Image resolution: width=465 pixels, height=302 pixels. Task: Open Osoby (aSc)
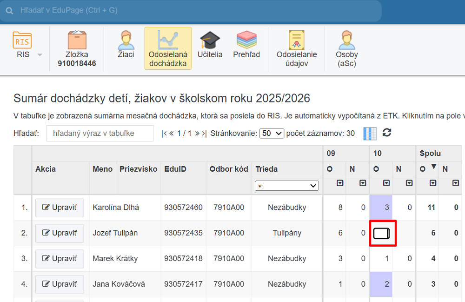[347, 48]
